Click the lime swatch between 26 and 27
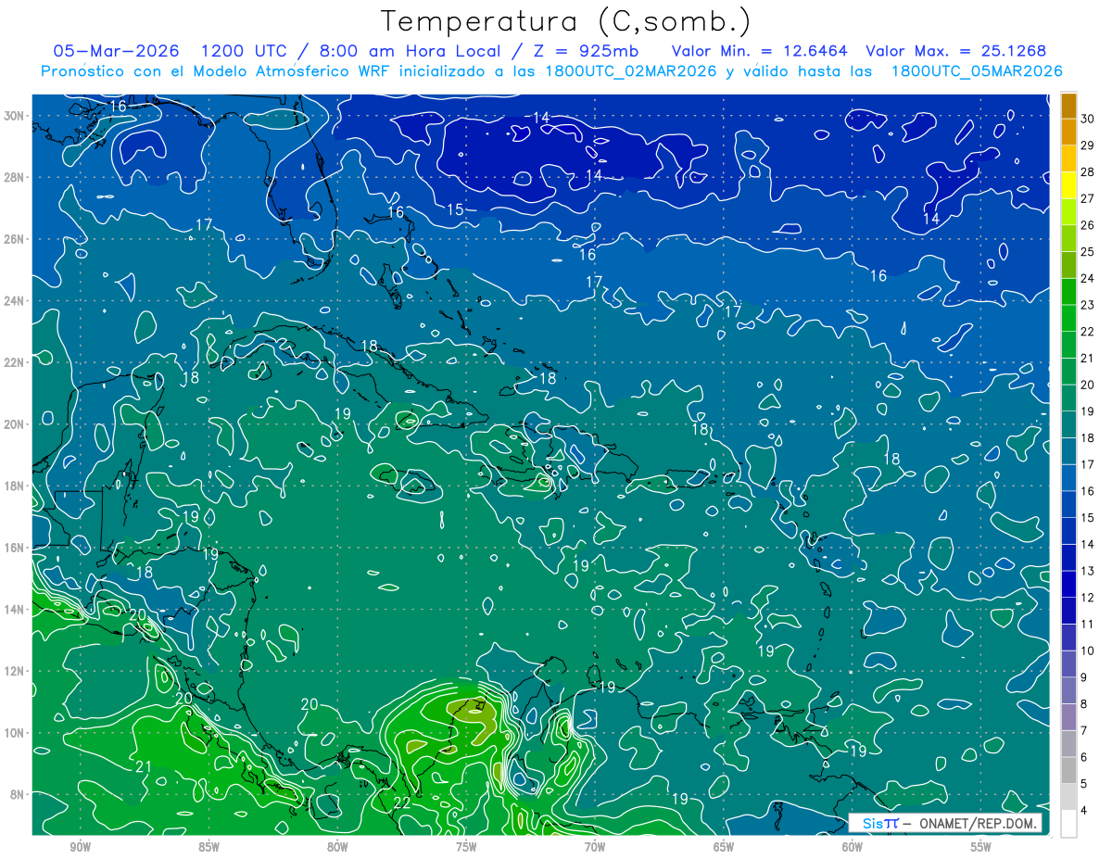Screen dimensions: 1112x859 [x=1068, y=212]
